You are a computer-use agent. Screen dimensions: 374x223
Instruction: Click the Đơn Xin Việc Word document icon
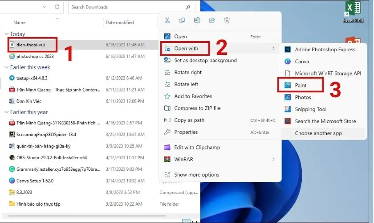(x=12, y=101)
